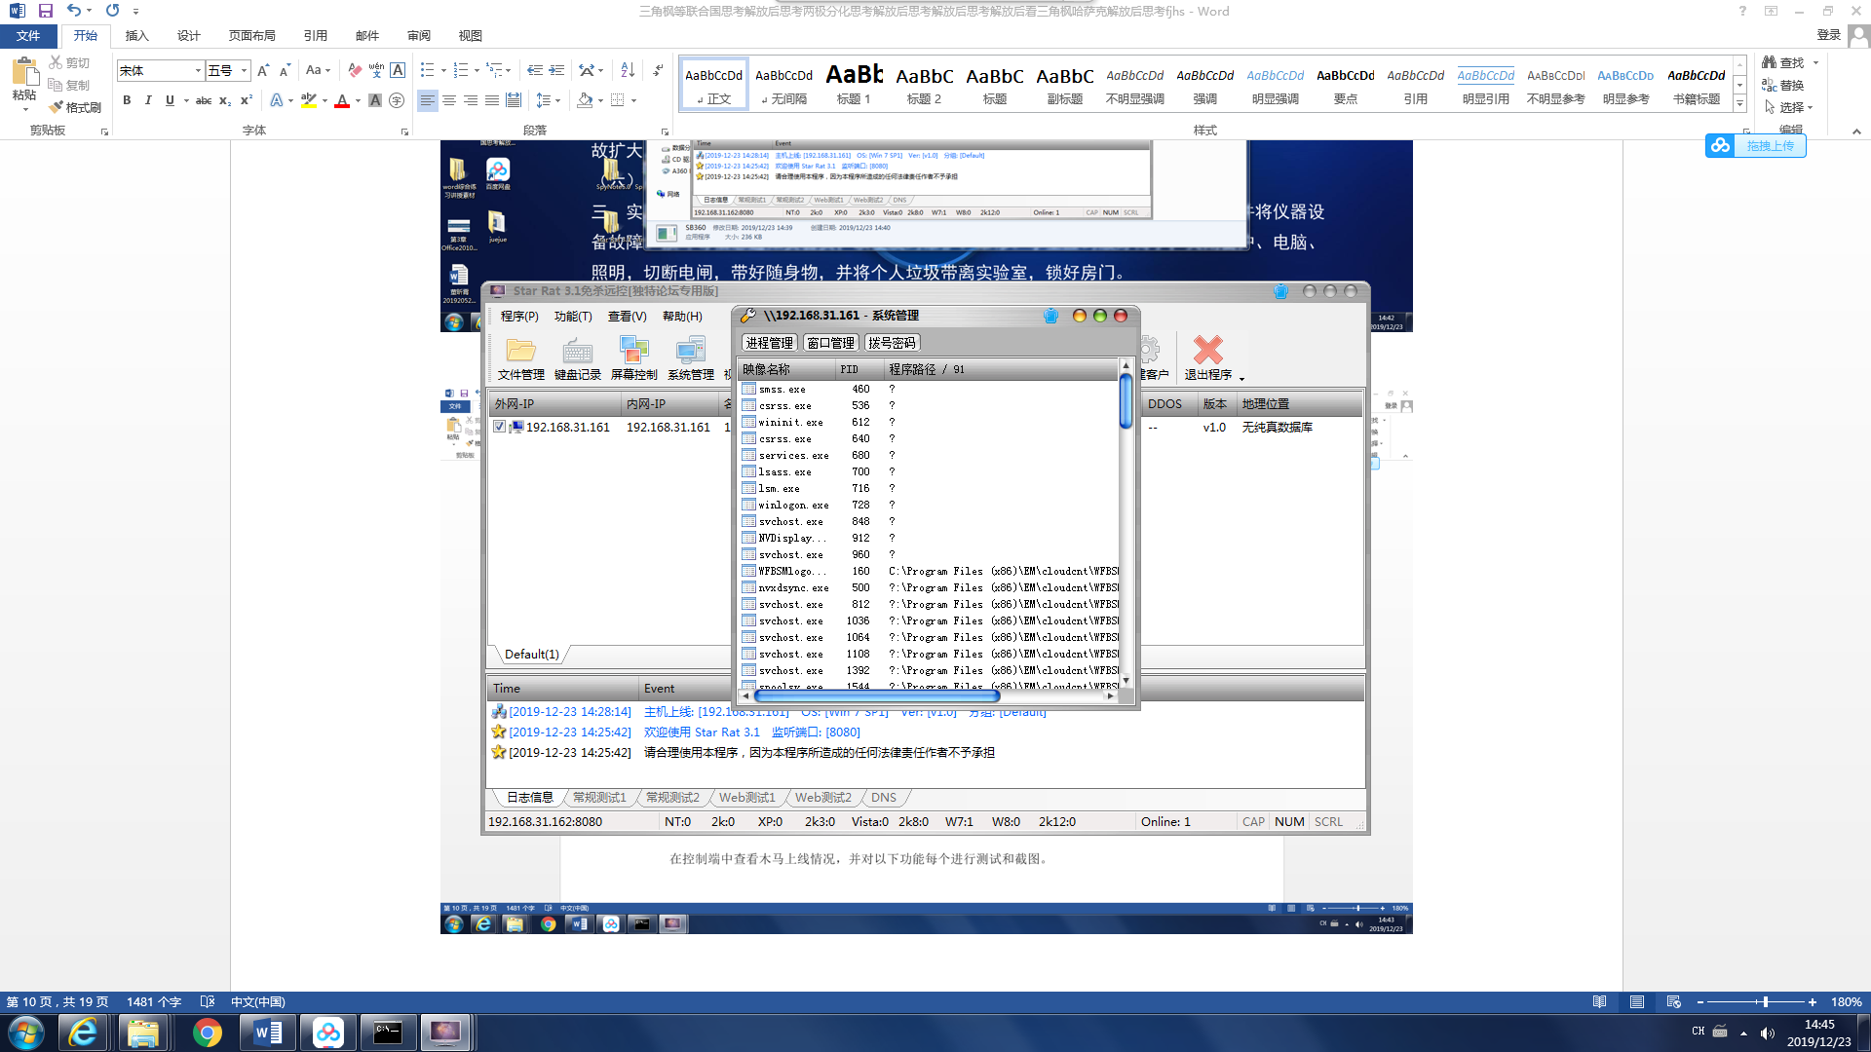
Task: Open the 页面布局 ribbon tab
Action: [251, 35]
